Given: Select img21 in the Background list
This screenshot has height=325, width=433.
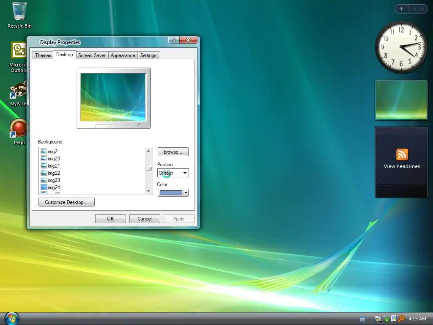Looking at the screenshot, I should 54,166.
